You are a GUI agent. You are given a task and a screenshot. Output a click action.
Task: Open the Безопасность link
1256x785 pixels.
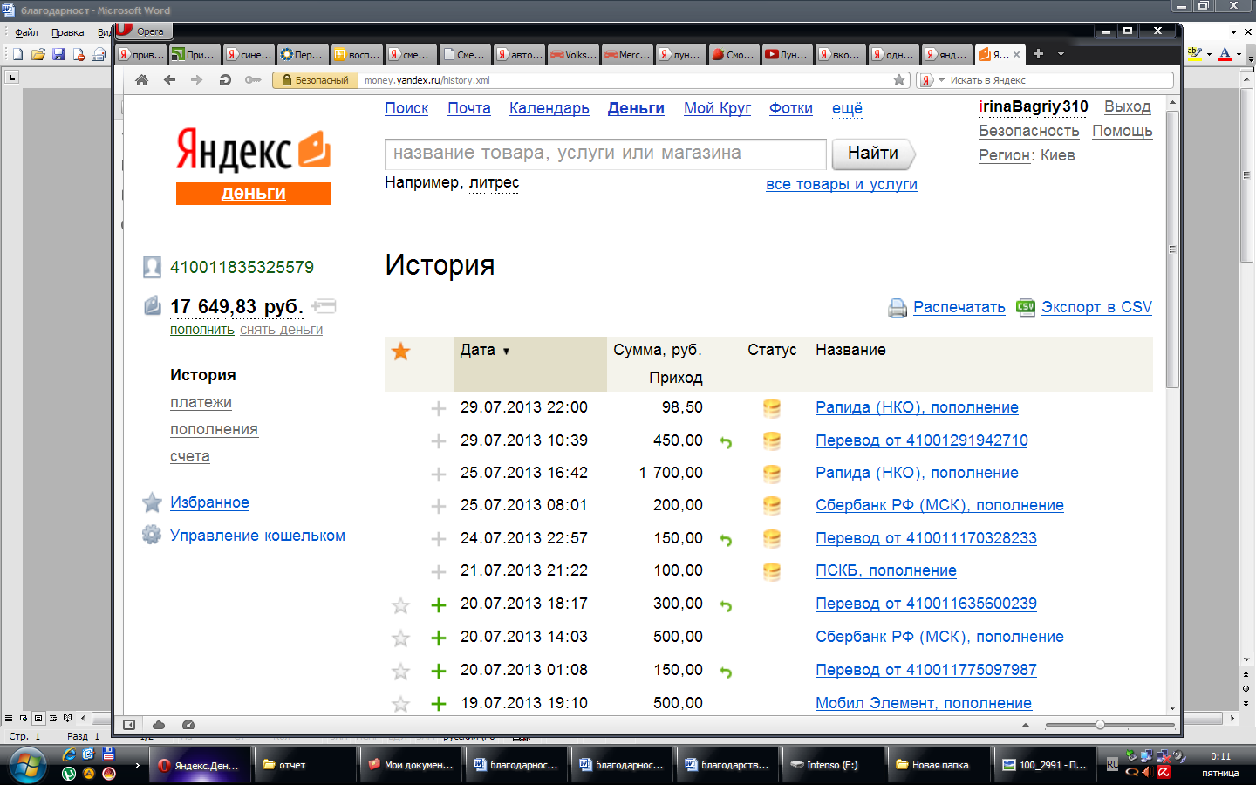(1029, 131)
